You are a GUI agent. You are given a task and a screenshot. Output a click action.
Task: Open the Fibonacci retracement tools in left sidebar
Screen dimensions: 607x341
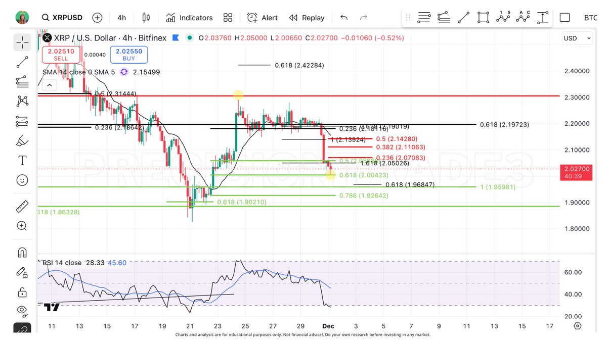pos(22,81)
